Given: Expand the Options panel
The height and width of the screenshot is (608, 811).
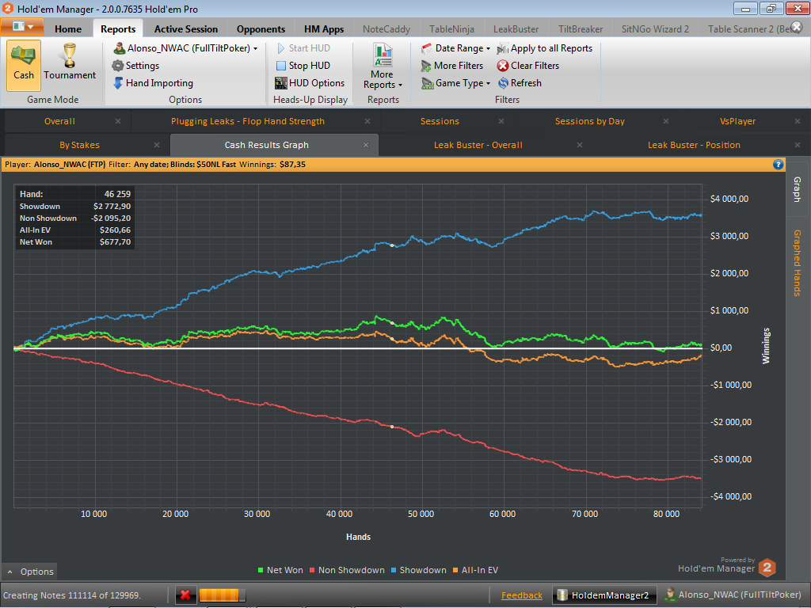Looking at the screenshot, I should (x=30, y=572).
